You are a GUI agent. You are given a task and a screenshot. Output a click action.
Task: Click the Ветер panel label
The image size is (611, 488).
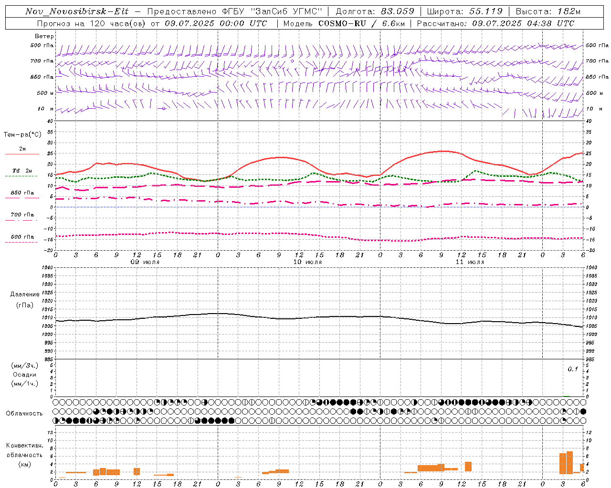pyautogui.click(x=44, y=36)
